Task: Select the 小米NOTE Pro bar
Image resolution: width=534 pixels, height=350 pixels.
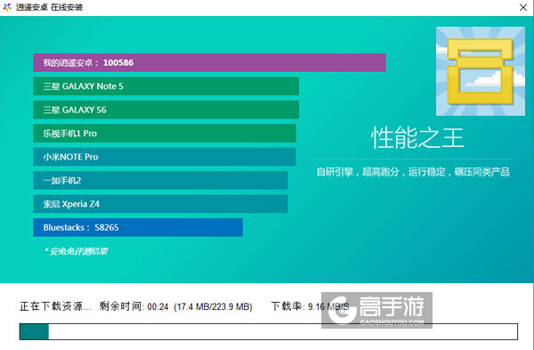Action: coord(165,157)
